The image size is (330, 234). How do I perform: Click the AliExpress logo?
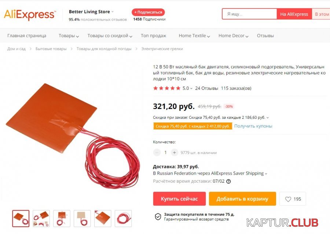[x=30, y=15]
